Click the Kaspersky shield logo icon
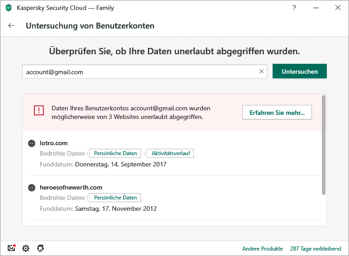 (x=9, y=8)
